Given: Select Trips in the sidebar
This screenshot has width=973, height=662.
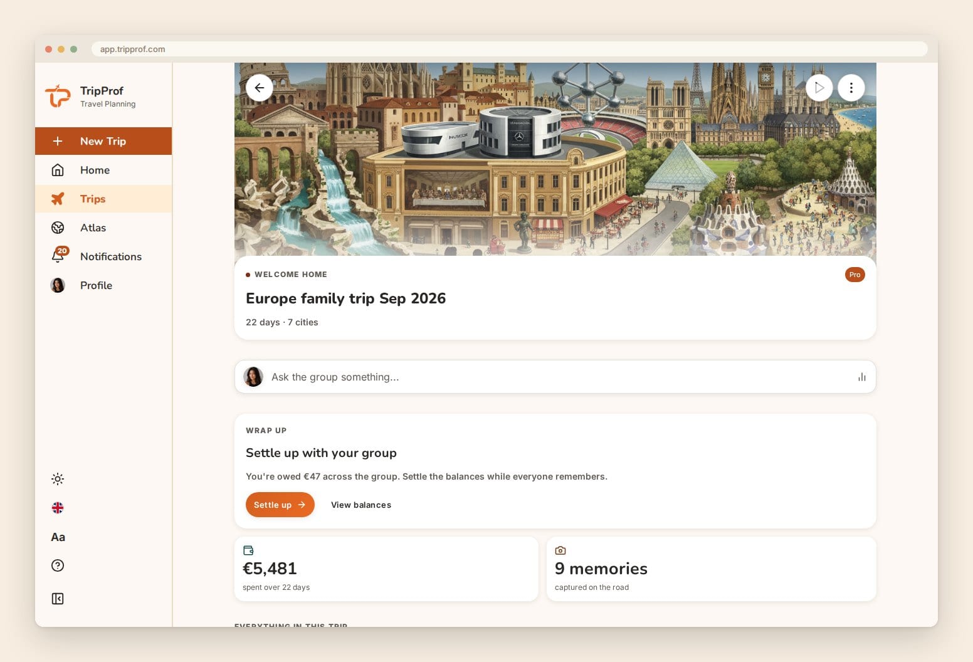Looking at the screenshot, I should tap(103, 199).
